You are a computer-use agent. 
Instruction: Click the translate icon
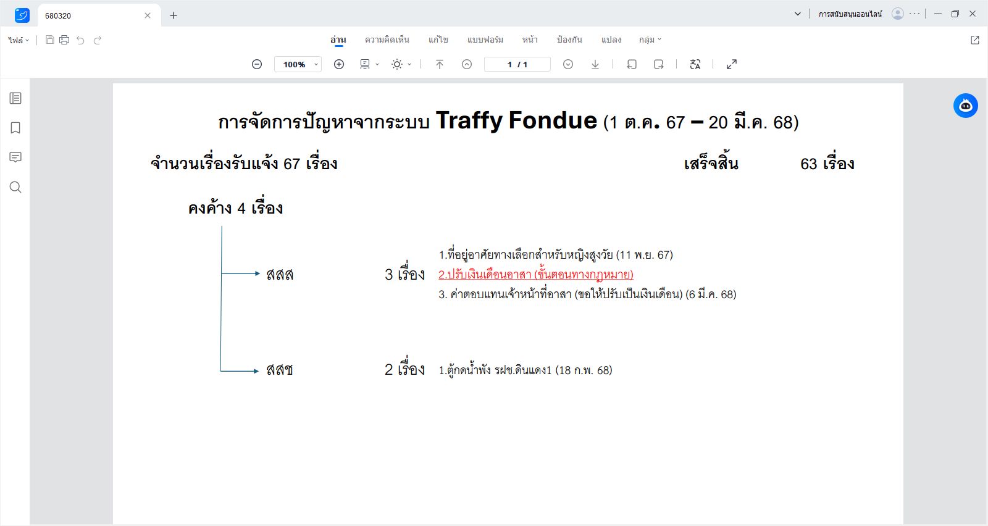[x=695, y=64]
